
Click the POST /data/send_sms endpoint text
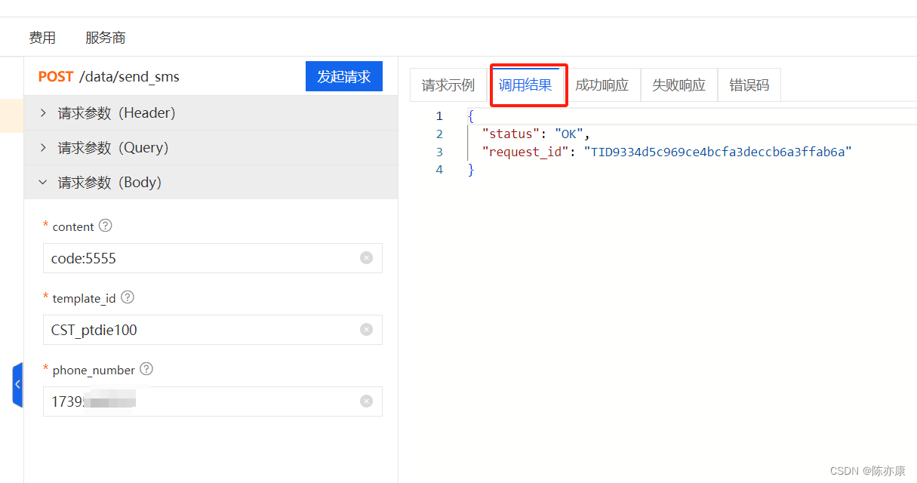(x=109, y=77)
